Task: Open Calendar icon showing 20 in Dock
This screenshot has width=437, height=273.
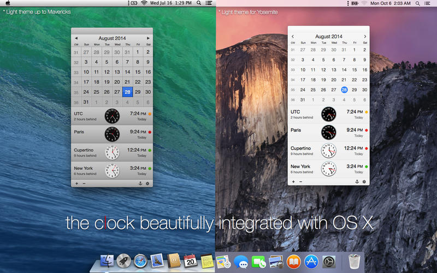Action: coord(190,261)
